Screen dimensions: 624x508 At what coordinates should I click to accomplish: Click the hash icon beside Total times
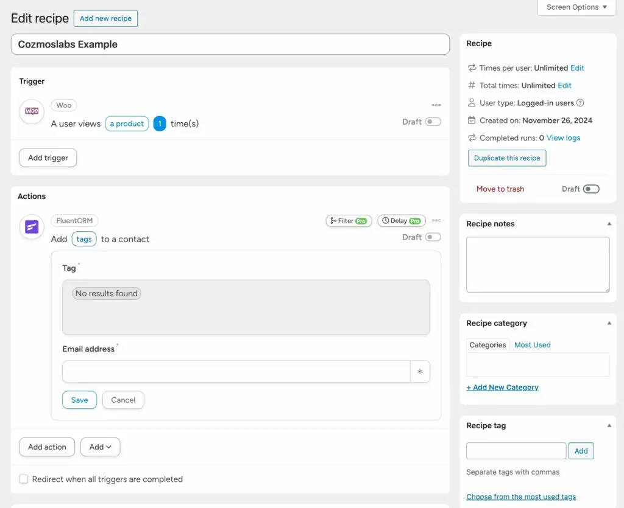(472, 85)
